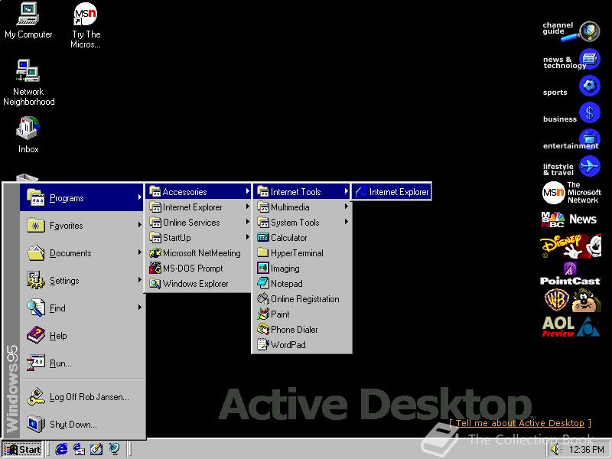
Task: Open the Disney channel logo
Action: pos(571,246)
